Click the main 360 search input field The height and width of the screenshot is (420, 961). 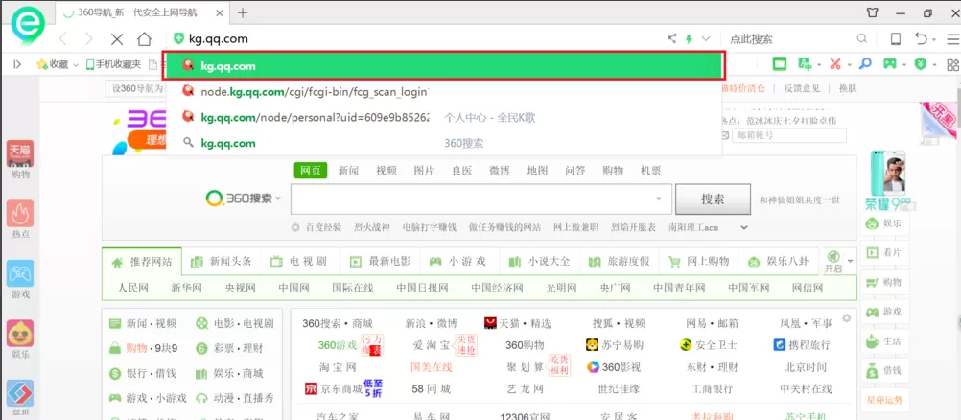480,198
